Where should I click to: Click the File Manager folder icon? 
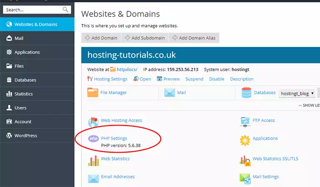93,92
